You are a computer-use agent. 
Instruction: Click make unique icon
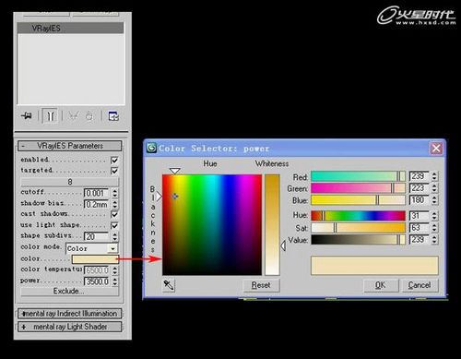click(73, 116)
